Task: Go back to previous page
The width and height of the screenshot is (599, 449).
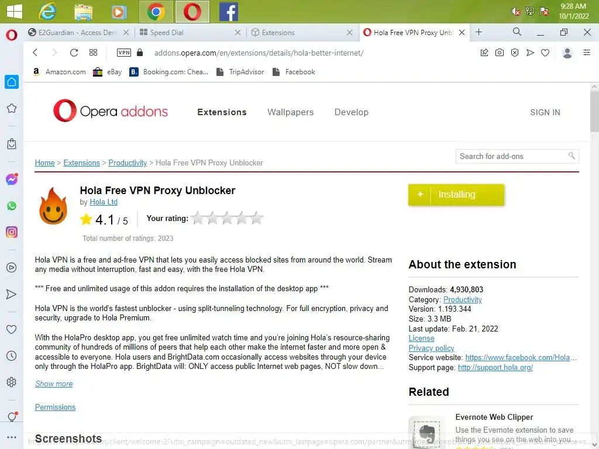Action: click(35, 53)
